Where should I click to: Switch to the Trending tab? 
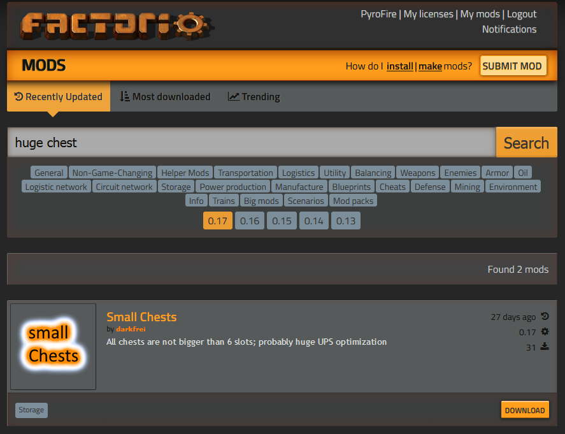click(x=254, y=97)
